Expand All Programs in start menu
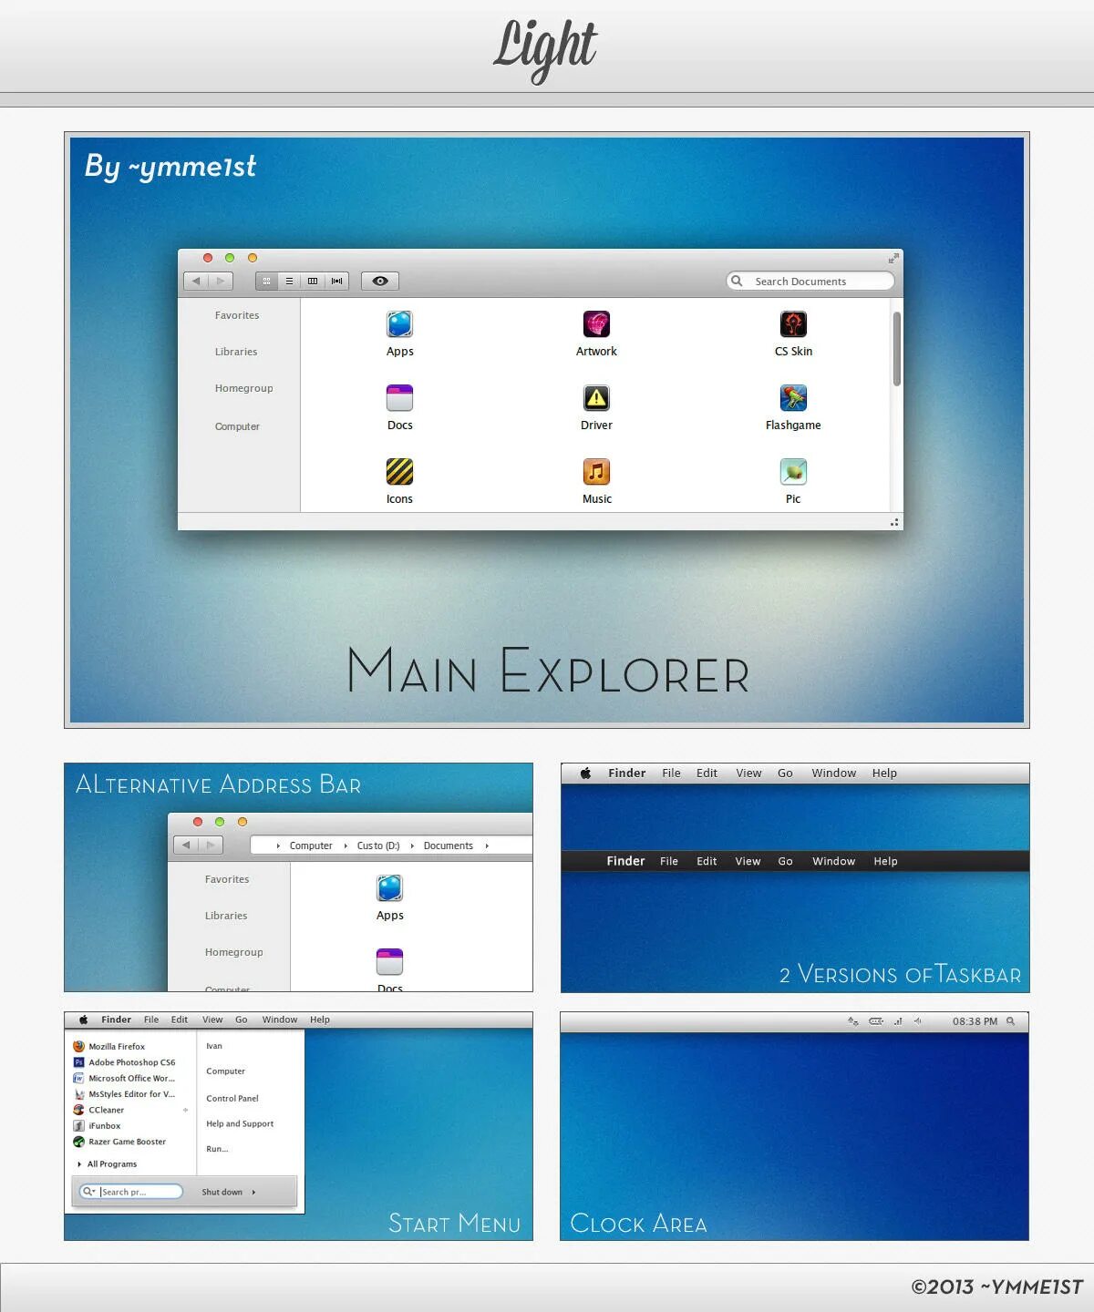Screen dimensions: 1094x1312 tap(108, 1164)
